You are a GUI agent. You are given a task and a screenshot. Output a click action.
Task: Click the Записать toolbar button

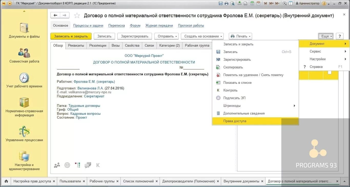coord(104,36)
